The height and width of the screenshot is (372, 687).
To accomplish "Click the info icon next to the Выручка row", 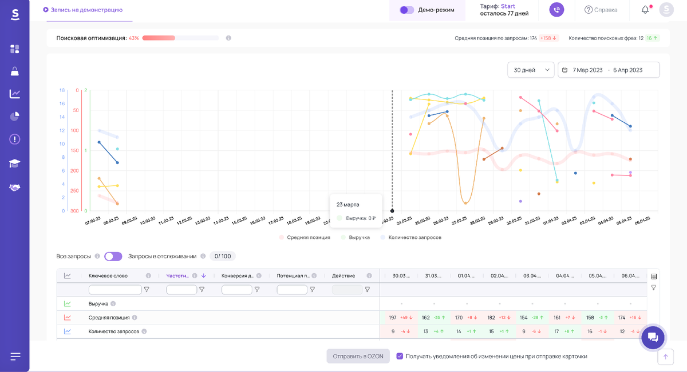I will click(113, 304).
